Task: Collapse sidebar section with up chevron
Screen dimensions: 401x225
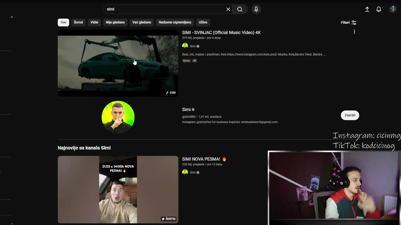Action: (x=12, y=17)
